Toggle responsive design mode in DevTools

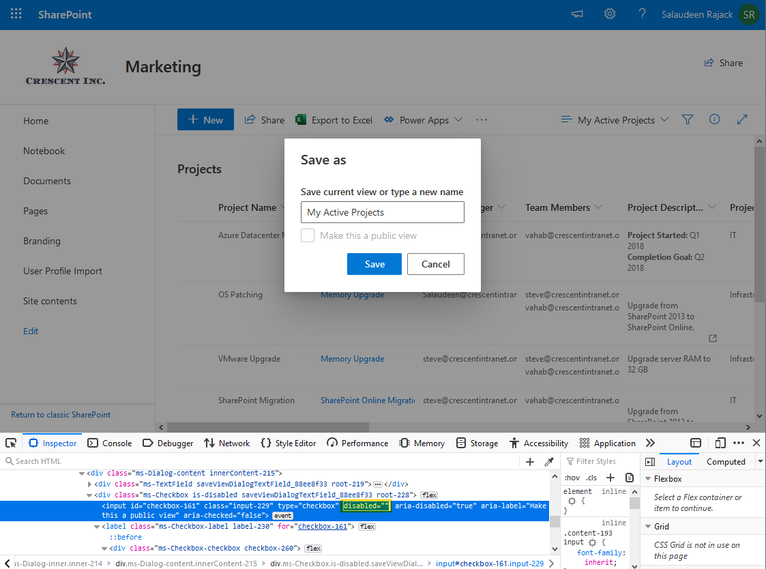[720, 443]
